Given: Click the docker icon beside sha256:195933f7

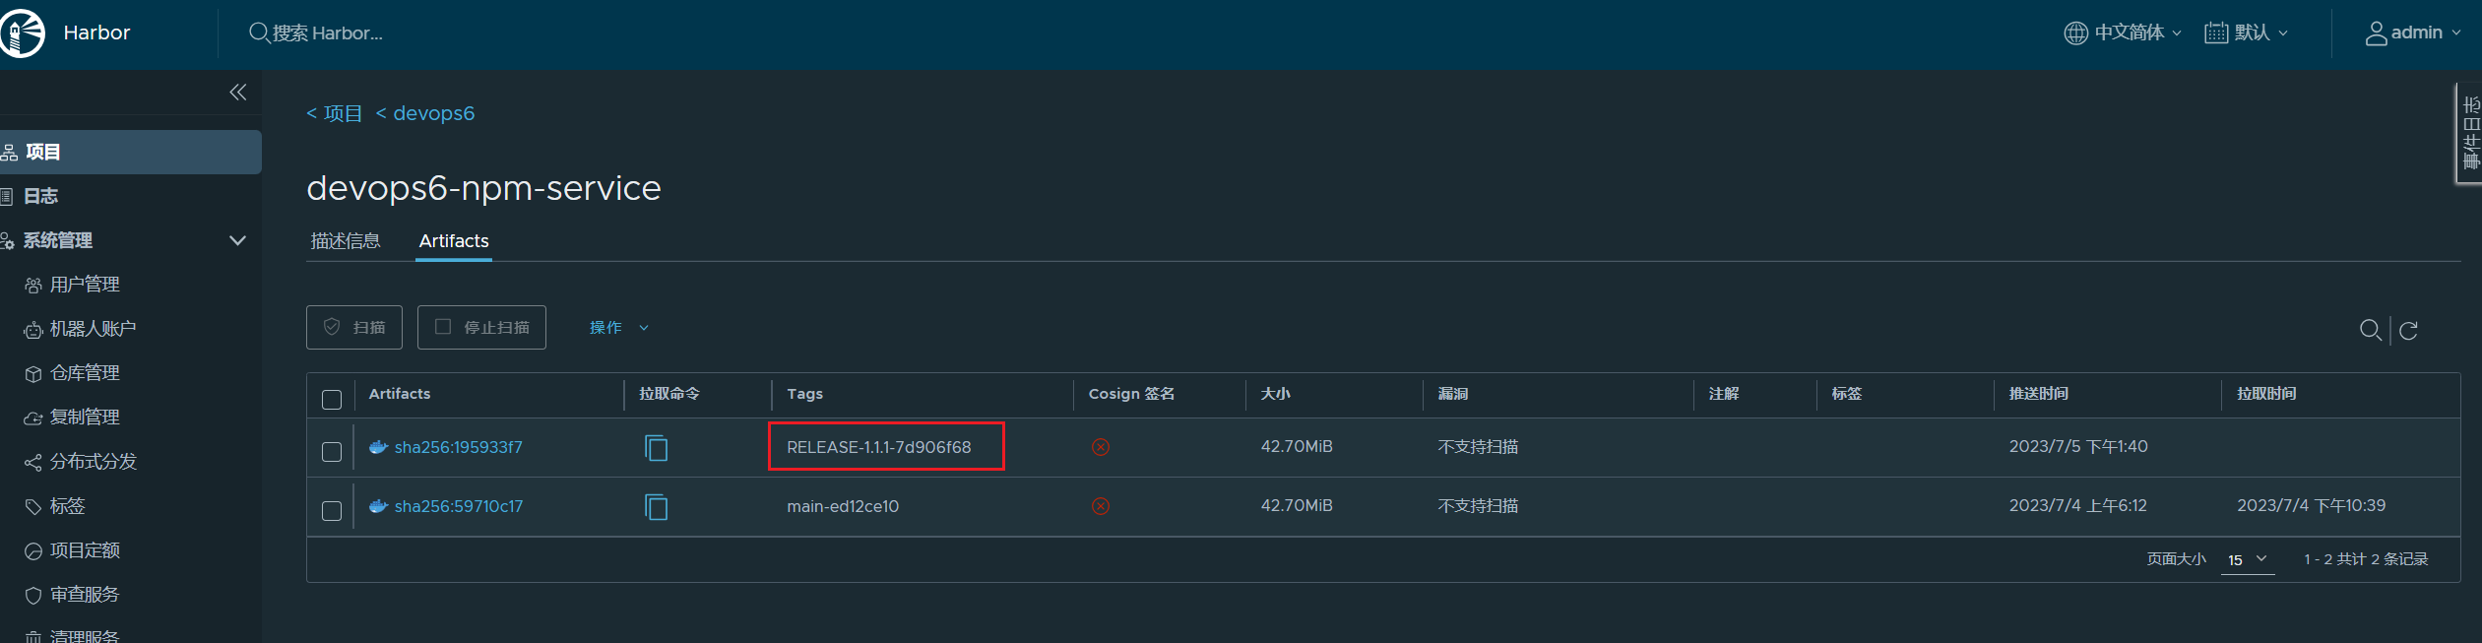Looking at the screenshot, I should (x=378, y=447).
